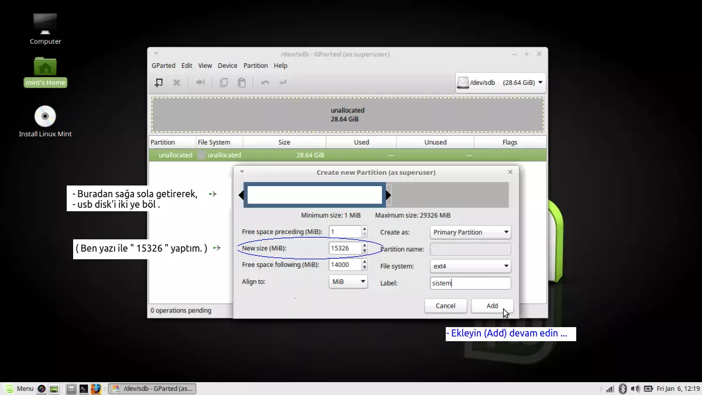Image resolution: width=702 pixels, height=395 pixels.
Task: Open the Terminal from the panel
Action: click(x=84, y=389)
